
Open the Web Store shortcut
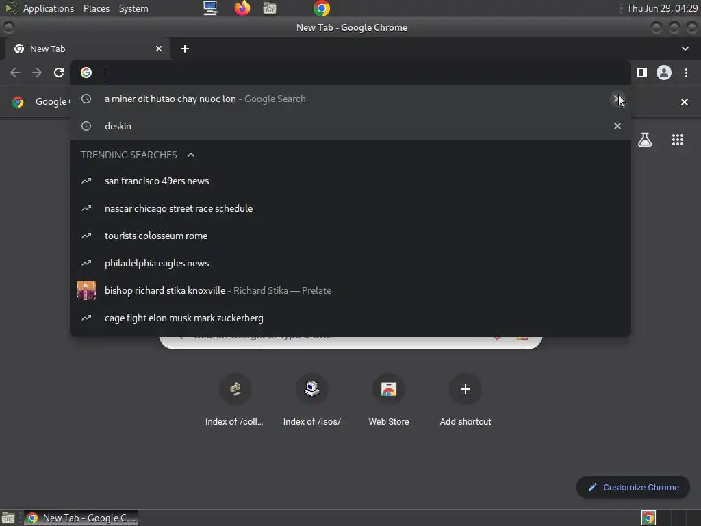coord(389,398)
